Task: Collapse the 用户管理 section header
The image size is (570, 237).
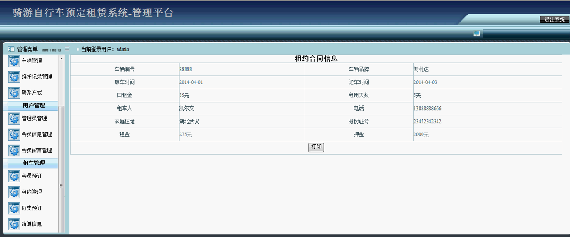Action: [x=33, y=105]
